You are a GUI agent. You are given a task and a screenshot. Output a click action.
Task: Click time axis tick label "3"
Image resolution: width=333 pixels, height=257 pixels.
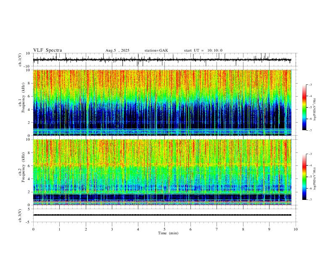(112, 229)
